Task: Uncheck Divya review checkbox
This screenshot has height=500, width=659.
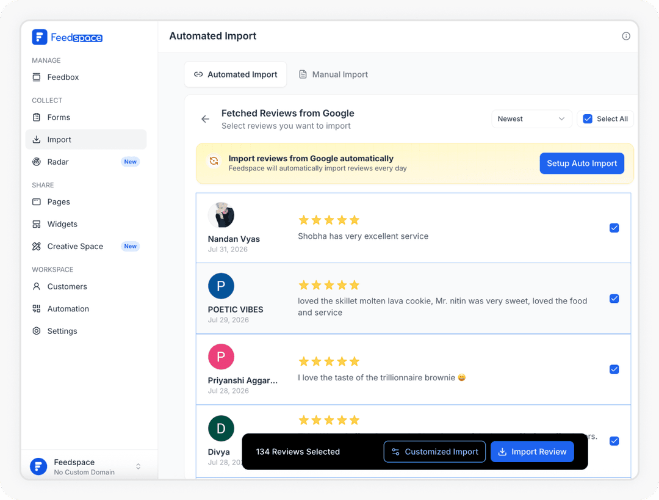Action: (x=614, y=441)
